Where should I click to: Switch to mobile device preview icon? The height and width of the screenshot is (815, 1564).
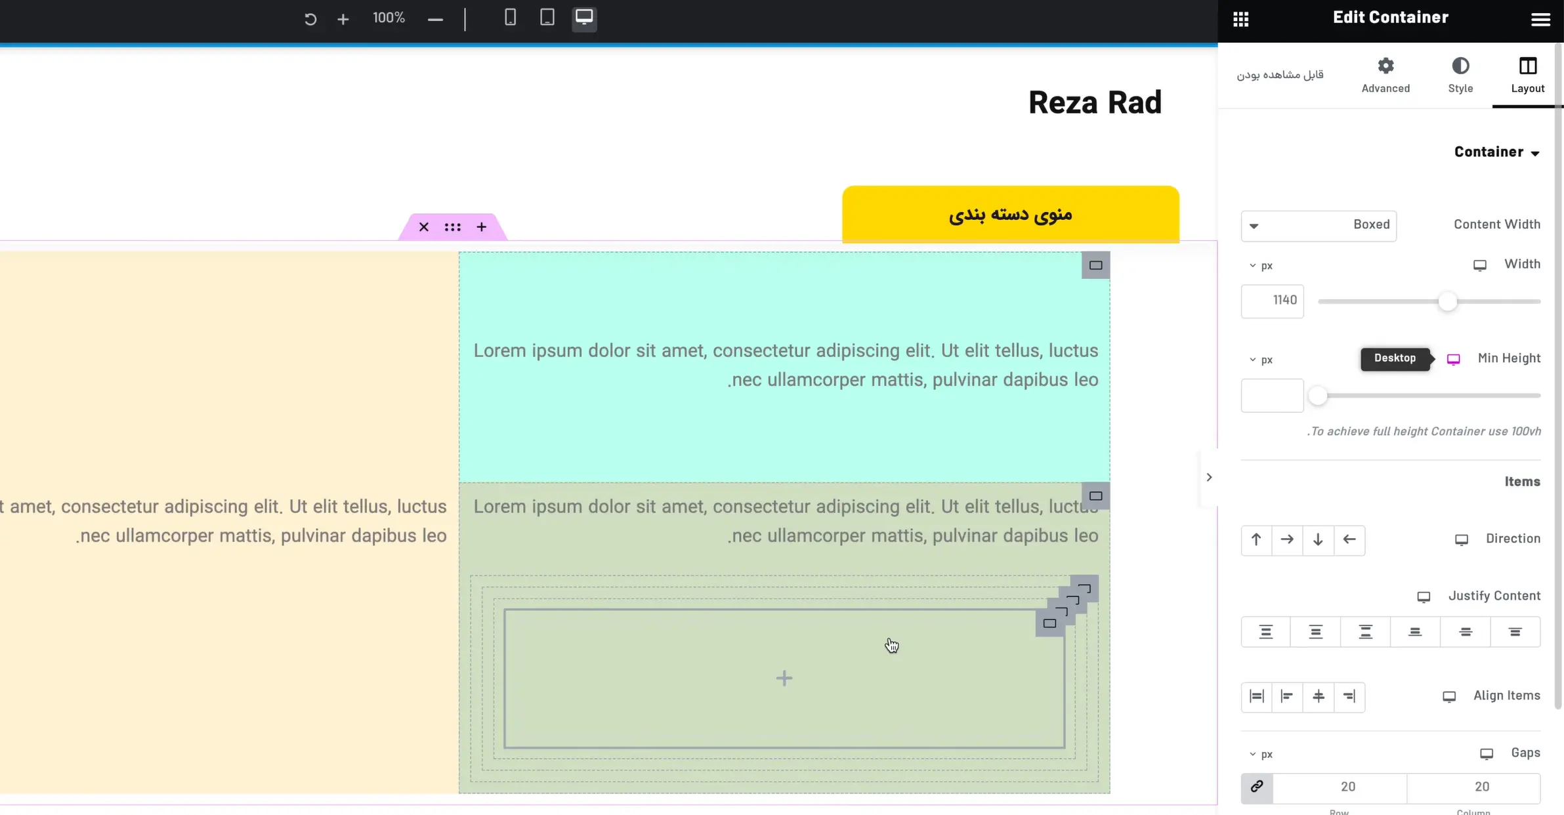pyautogui.click(x=510, y=18)
